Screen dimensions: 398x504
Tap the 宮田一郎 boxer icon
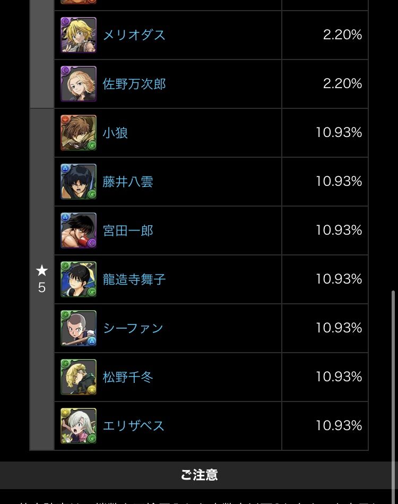79,230
